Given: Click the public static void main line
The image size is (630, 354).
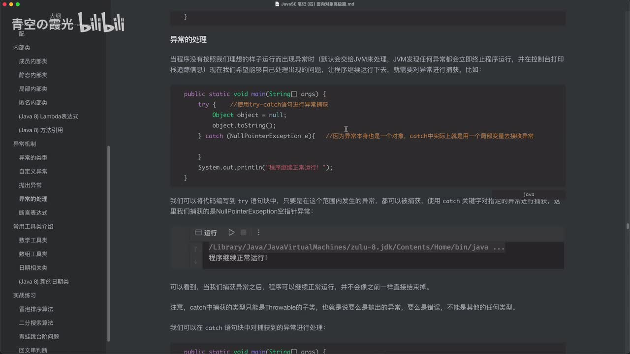Looking at the screenshot, I should click(x=255, y=94).
